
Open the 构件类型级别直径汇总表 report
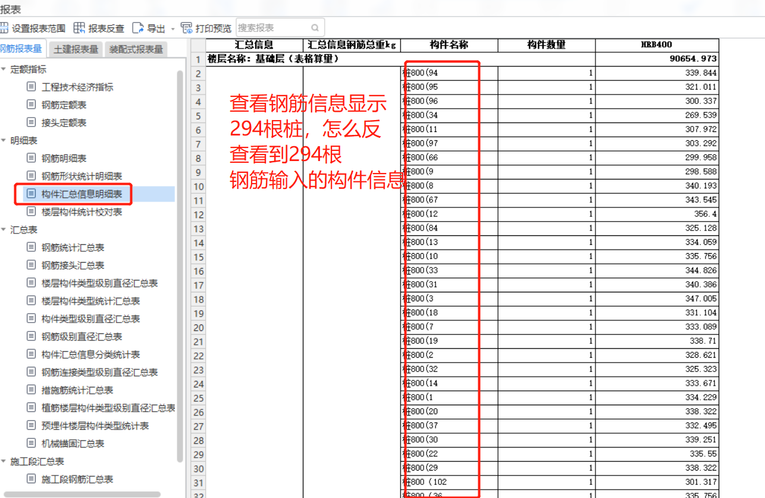pyautogui.click(x=90, y=319)
